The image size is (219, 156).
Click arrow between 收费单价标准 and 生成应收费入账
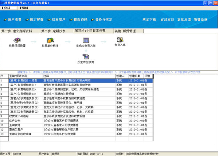pyautogui.click(x=68, y=41)
